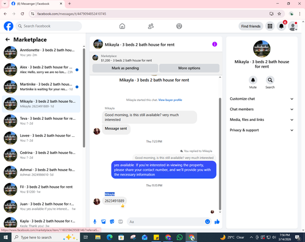305x242 pixels.
Task: Open the Martinike conversation
Action: click(41, 86)
